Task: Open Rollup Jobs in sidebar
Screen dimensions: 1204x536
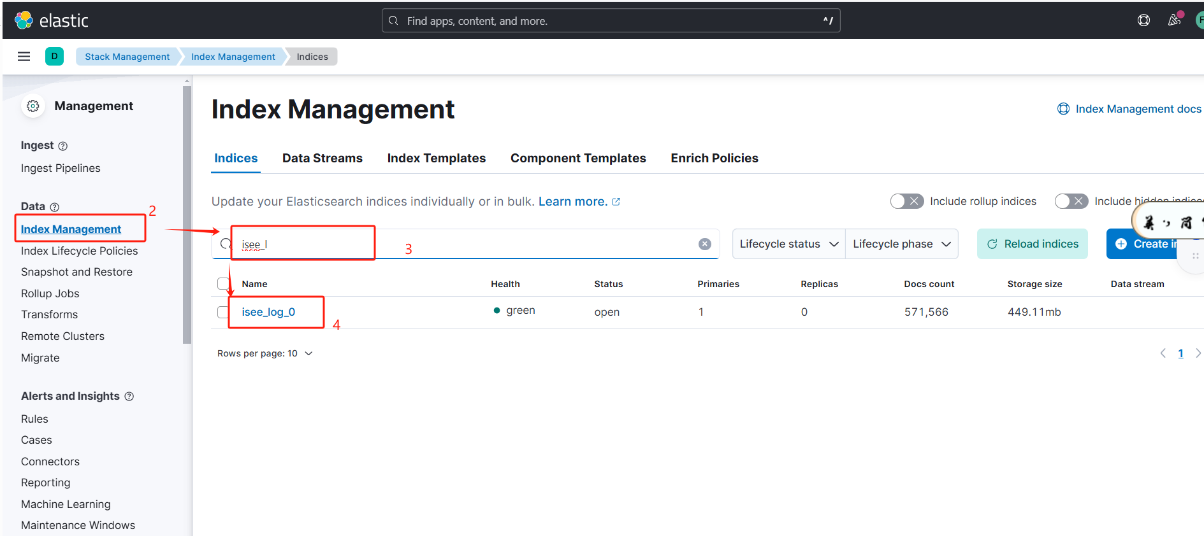Action: click(50, 293)
